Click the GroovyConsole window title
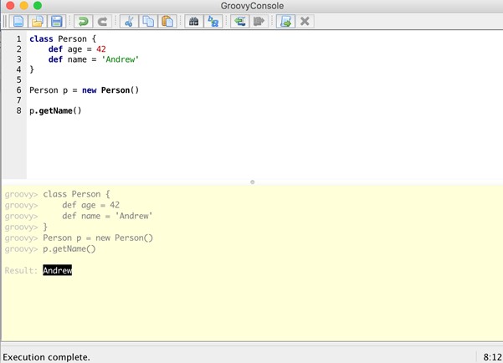This screenshot has width=503, height=363. pyautogui.click(x=252, y=6)
